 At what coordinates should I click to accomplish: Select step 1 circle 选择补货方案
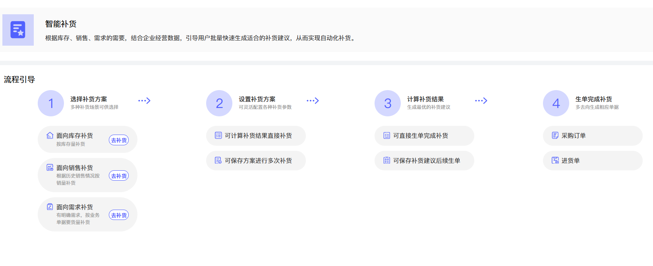[51, 103]
